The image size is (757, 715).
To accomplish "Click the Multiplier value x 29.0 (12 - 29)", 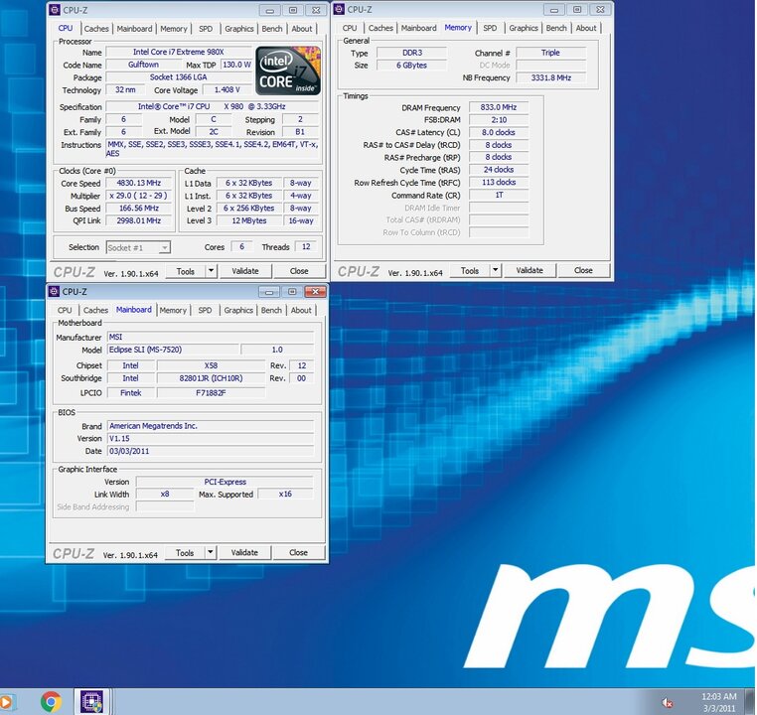I will [139, 196].
